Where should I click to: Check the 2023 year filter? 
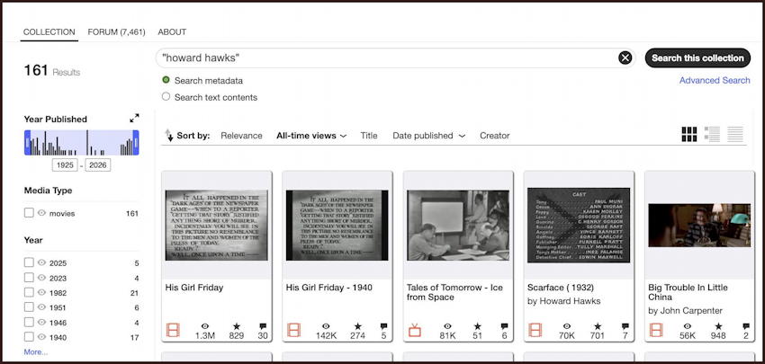point(30,278)
